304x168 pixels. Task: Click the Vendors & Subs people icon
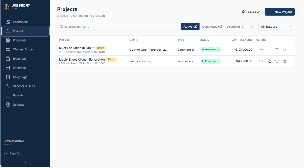pos(8,86)
